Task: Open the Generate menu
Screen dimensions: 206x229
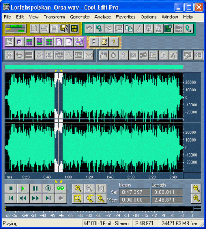Action: (80, 17)
